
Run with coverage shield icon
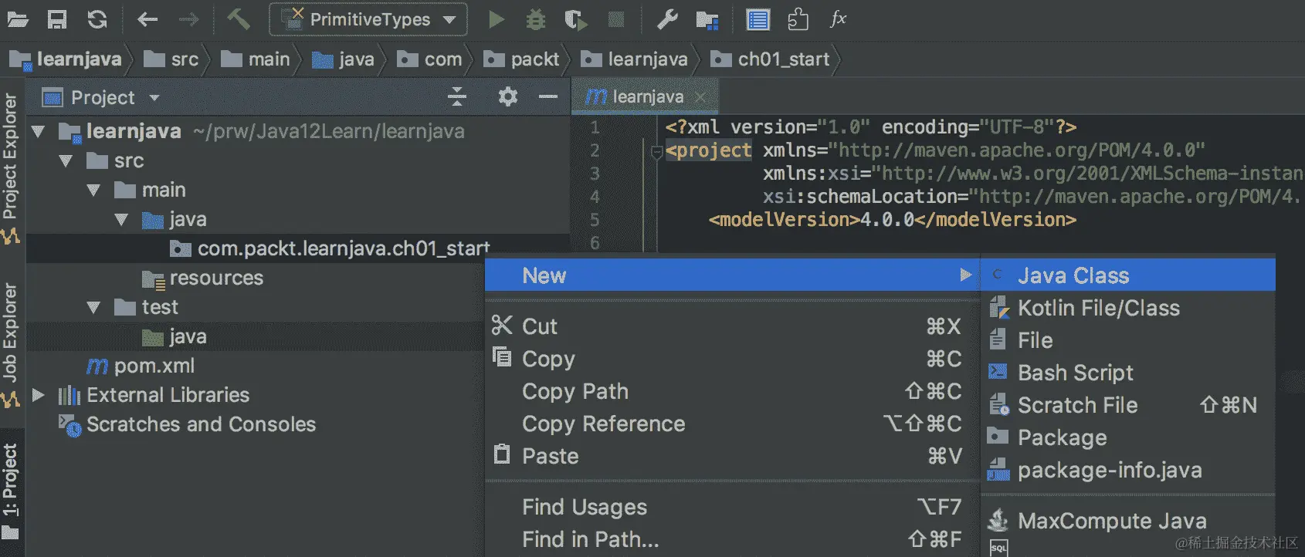(575, 19)
